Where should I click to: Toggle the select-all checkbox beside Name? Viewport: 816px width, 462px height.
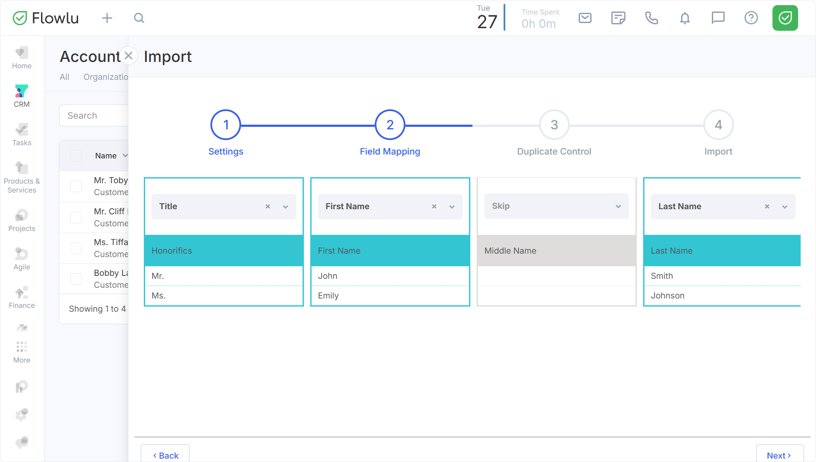(76, 156)
